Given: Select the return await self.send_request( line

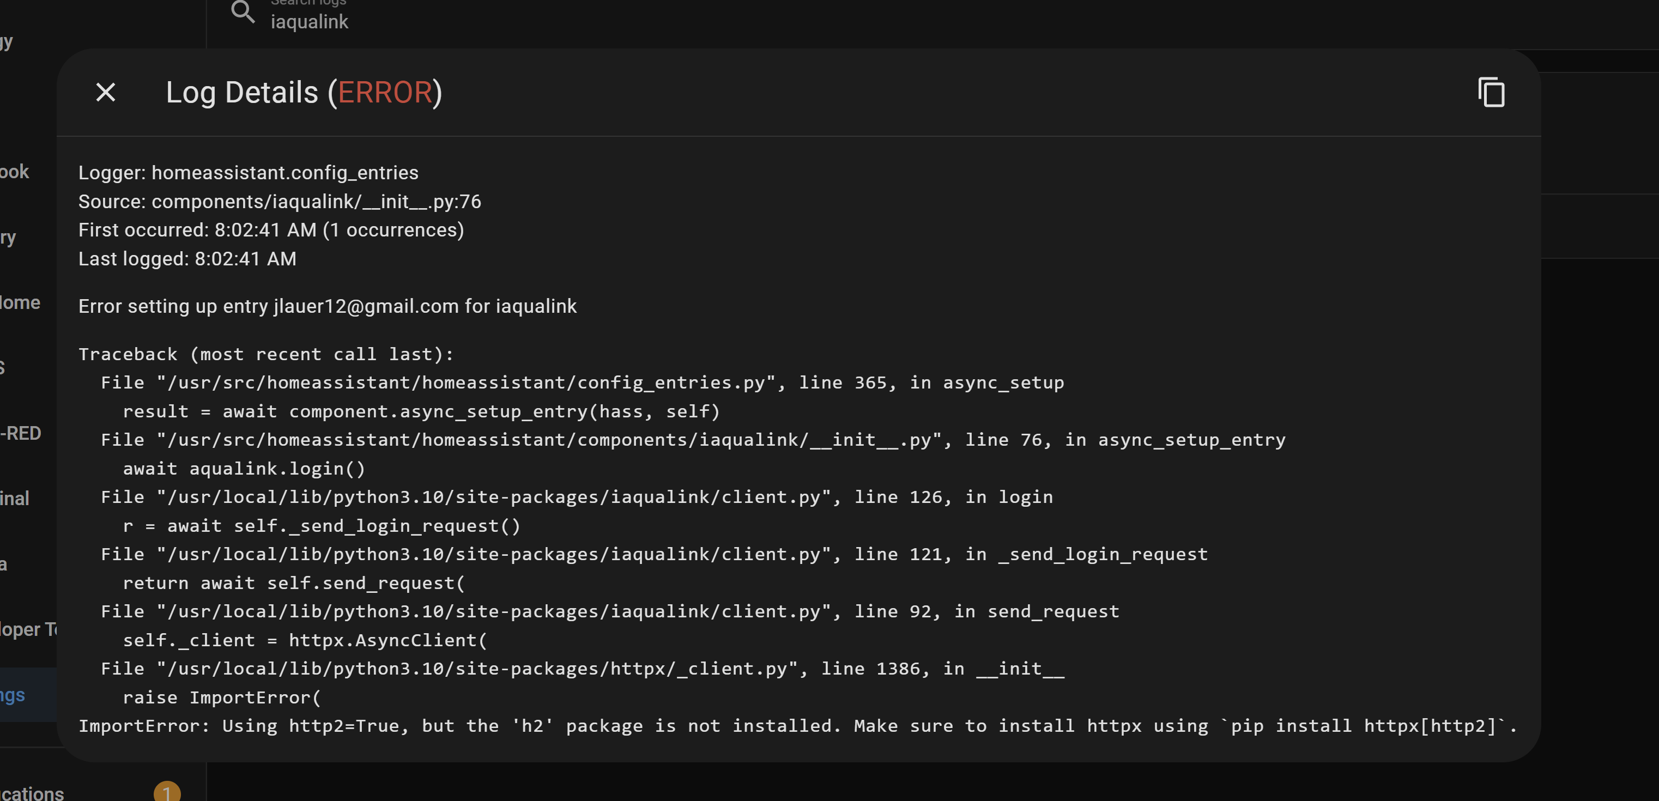Looking at the screenshot, I should (x=294, y=584).
